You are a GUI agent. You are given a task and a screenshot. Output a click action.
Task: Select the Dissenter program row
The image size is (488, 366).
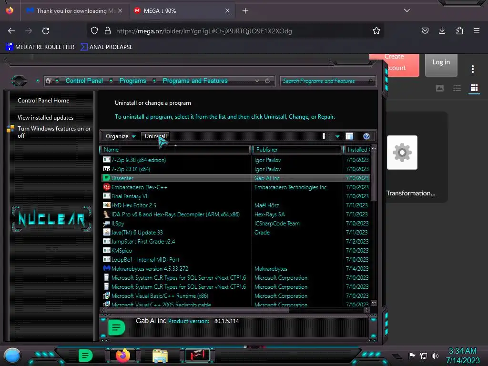click(236, 178)
